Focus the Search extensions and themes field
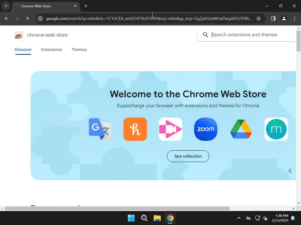 pos(247,35)
